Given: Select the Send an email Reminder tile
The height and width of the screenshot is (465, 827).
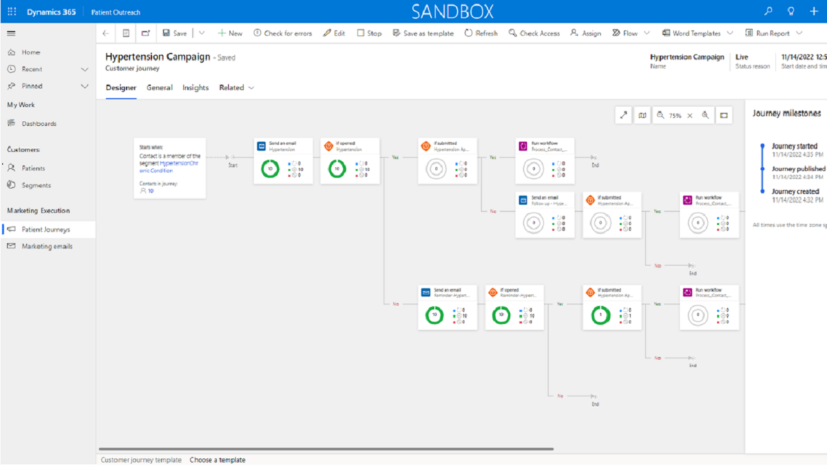Looking at the screenshot, I should coord(447,307).
